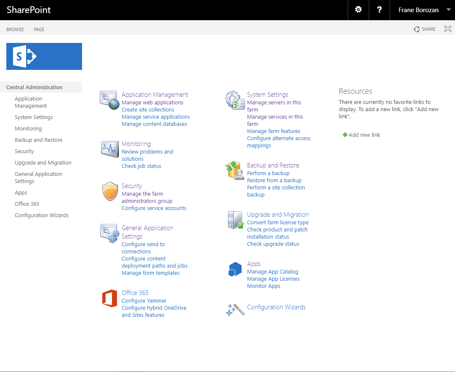Open the help question mark

pyautogui.click(x=379, y=10)
